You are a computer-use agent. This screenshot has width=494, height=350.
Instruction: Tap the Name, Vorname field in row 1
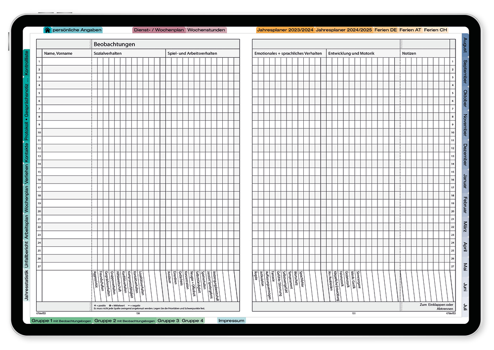[x=67, y=61]
